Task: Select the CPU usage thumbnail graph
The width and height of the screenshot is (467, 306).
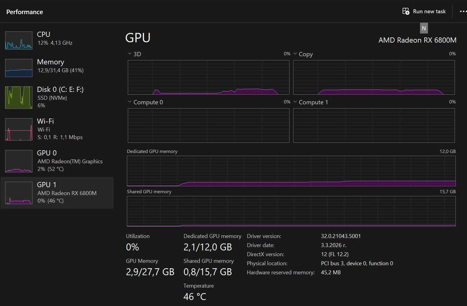Action: pyautogui.click(x=19, y=41)
